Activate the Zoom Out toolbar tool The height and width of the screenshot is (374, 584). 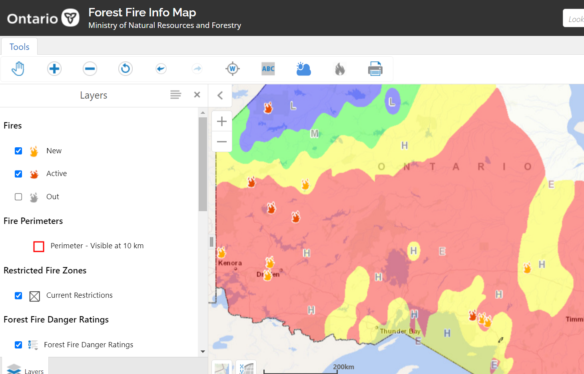[90, 69]
